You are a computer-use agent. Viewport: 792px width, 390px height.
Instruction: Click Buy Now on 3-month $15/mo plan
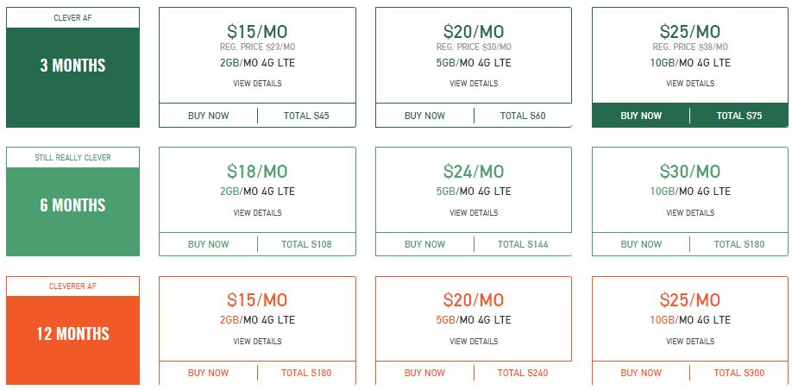pyautogui.click(x=208, y=116)
